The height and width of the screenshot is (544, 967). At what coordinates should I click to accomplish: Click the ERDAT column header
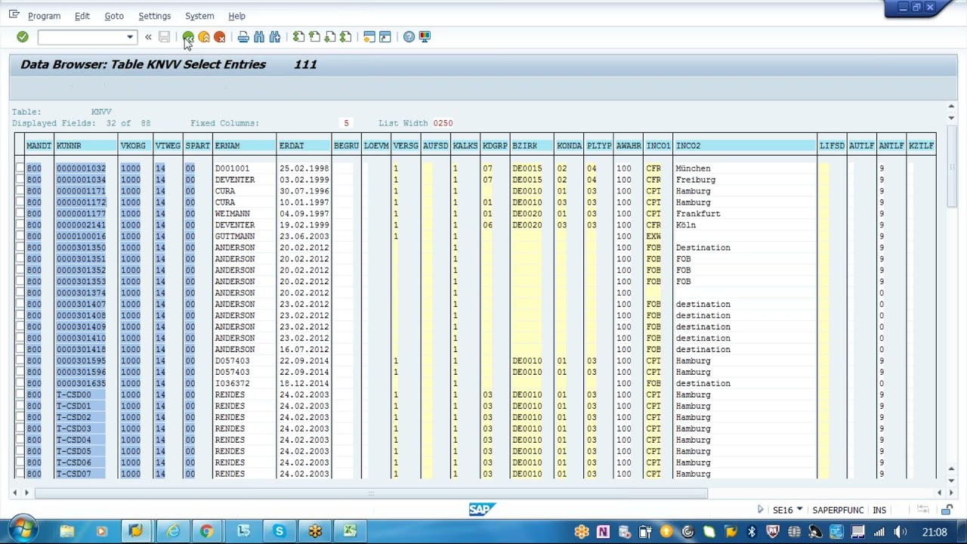(304, 146)
